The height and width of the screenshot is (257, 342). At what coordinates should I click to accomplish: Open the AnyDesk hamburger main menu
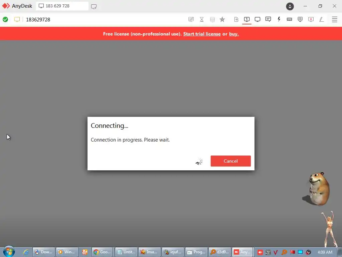pos(335,19)
